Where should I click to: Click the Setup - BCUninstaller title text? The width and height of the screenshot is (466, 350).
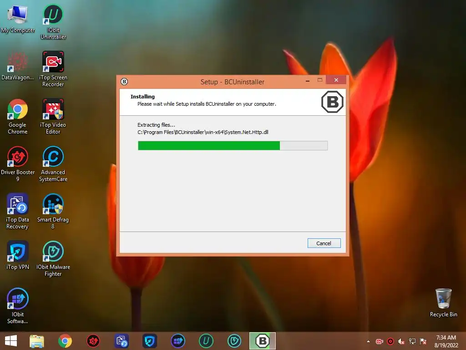point(233,82)
